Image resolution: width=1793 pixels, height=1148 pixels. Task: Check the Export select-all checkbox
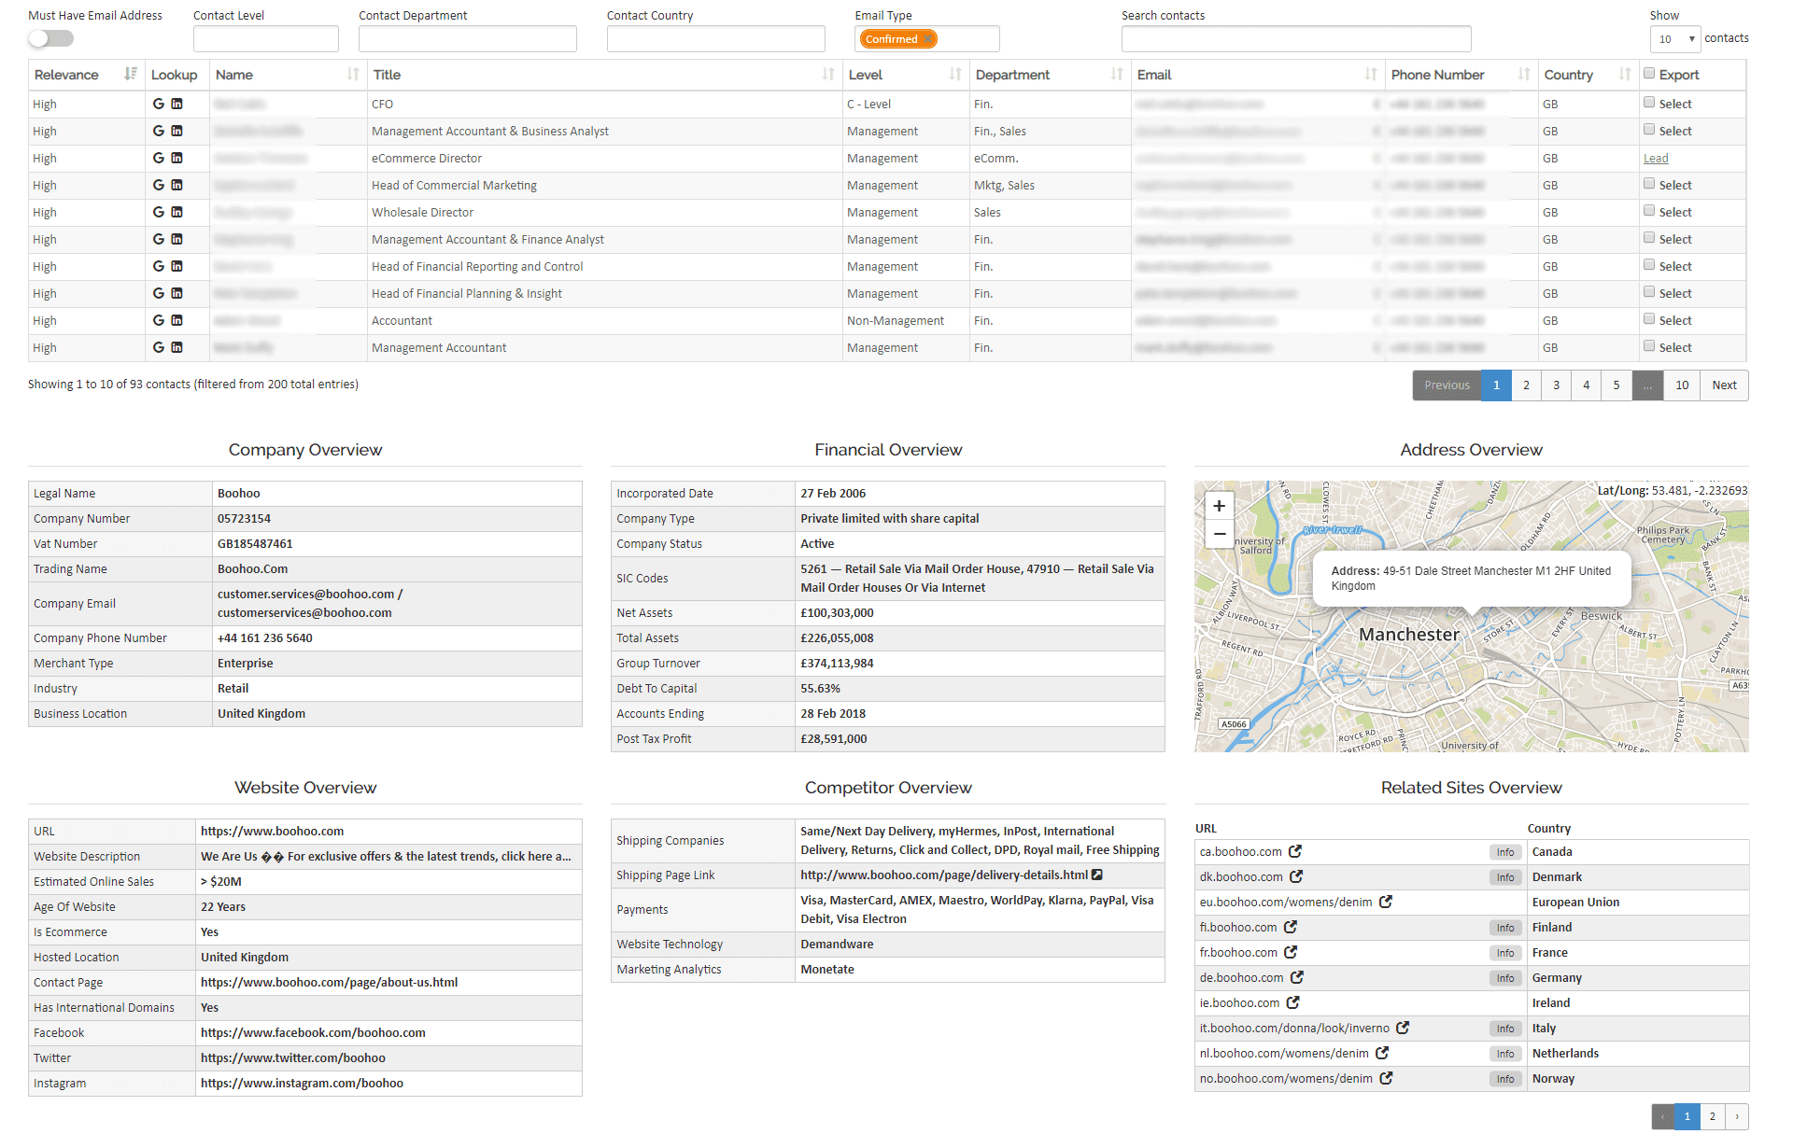[x=1649, y=74]
